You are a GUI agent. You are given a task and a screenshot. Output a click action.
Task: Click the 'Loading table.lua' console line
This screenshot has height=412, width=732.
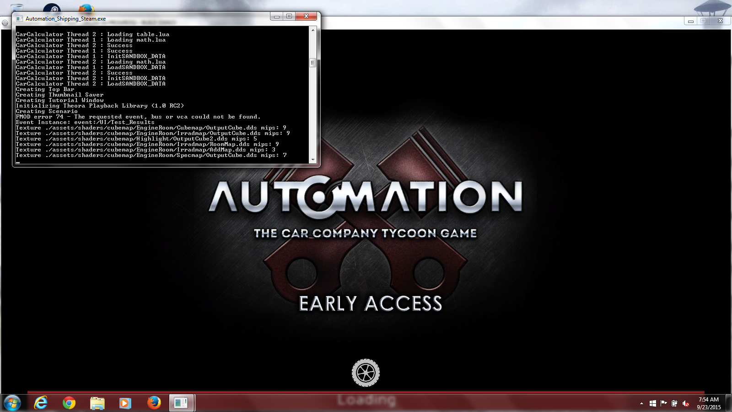tap(92, 34)
